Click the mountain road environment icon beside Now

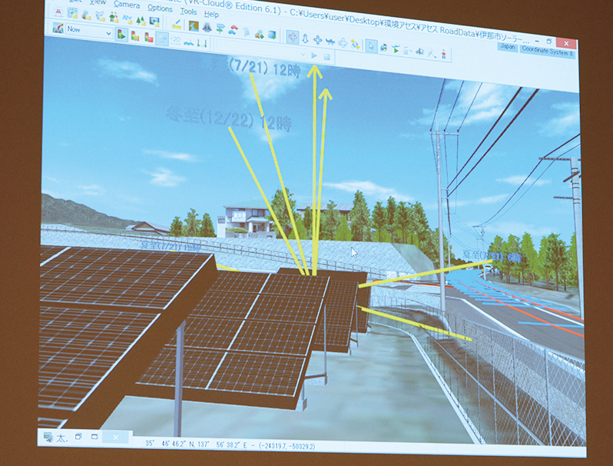[x=58, y=28]
